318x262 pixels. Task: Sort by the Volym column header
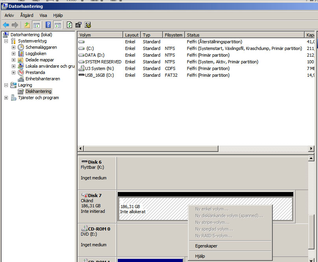[x=100, y=35]
